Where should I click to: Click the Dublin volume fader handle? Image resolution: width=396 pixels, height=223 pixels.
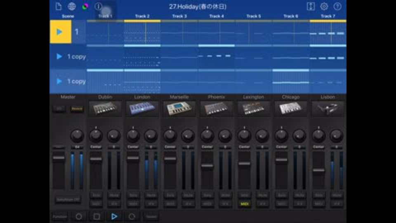pos(96,159)
